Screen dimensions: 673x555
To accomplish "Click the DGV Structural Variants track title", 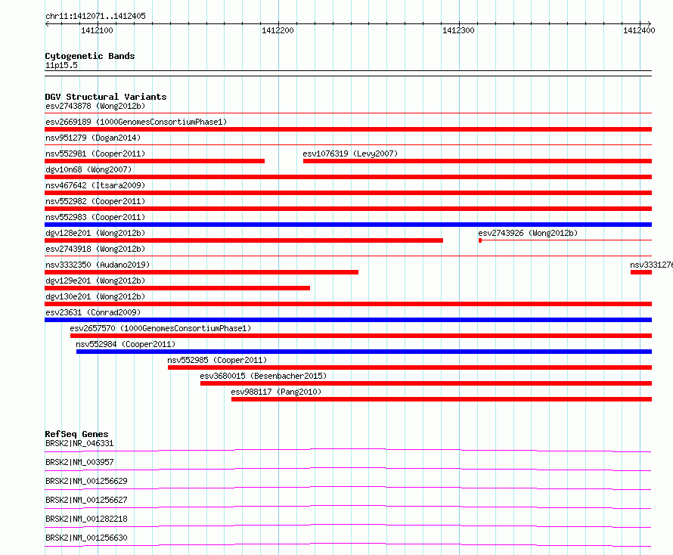I will [x=106, y=97].
